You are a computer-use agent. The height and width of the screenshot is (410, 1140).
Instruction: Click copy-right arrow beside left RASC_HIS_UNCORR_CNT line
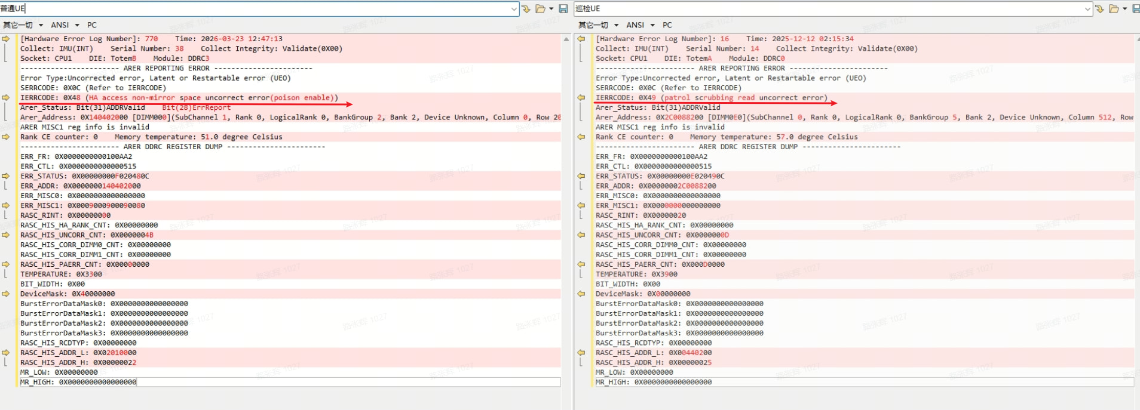coord(6,235)
